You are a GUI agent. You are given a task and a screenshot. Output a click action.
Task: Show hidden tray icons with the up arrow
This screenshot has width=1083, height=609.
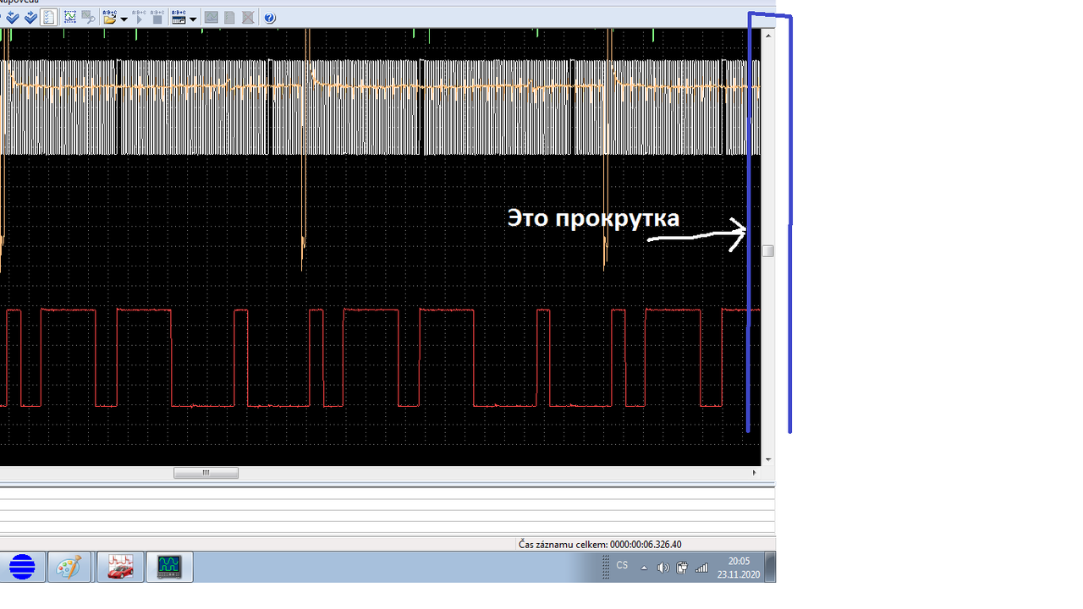645,568
